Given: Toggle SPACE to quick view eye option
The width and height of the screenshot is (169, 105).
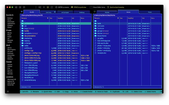Looking at the screenshot, I should coord(78,7).
